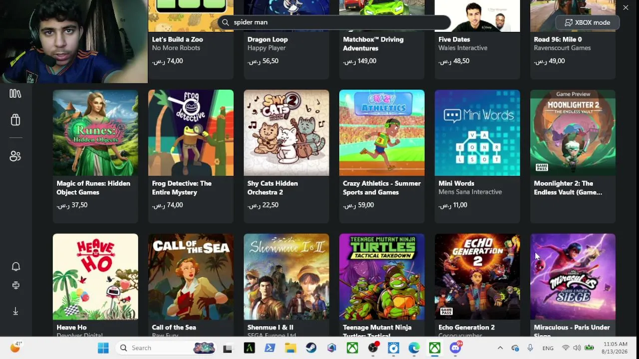The width and height of the screenshot is (639, 359).
Task: Switch to OBS Studio in the taskbar
Action: (373, 348)
